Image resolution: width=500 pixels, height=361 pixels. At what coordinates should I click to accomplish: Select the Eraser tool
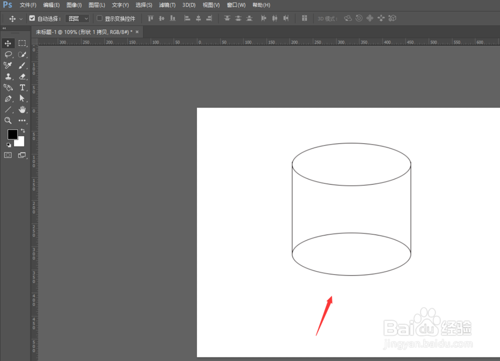click(22, 76)
